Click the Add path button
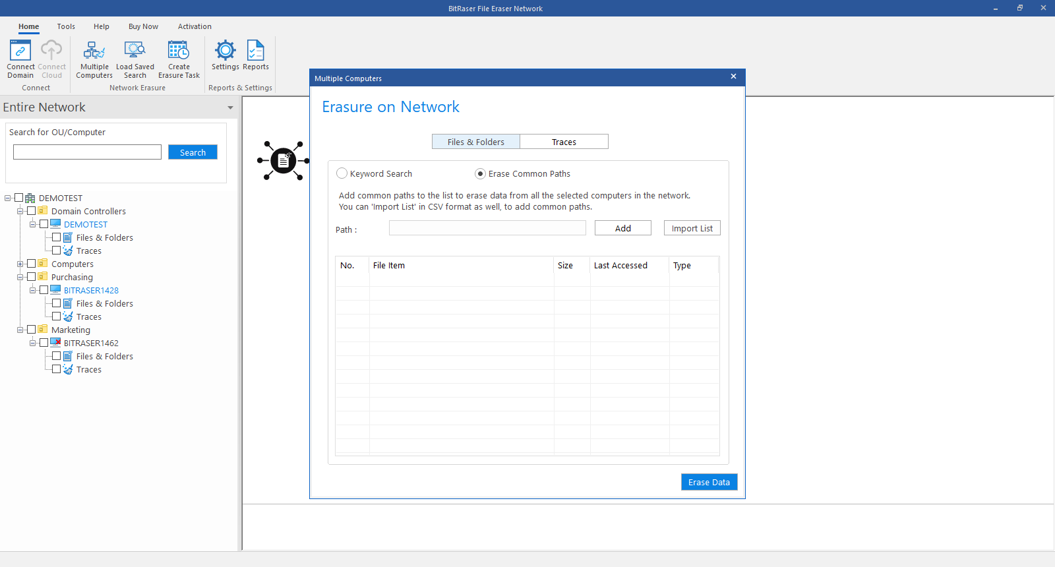The image size is (1055, 567). click(x=623, y=228)
